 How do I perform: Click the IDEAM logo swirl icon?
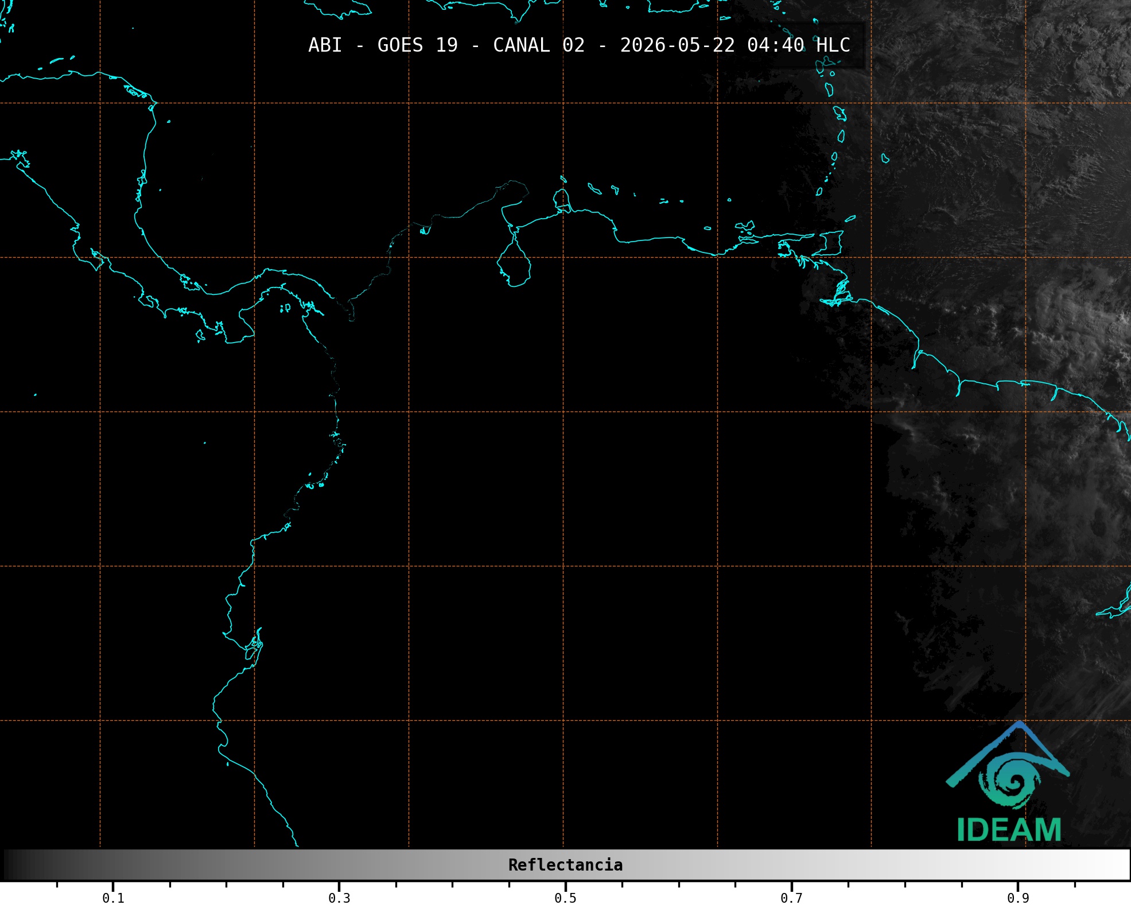[x=1009, y=781]
